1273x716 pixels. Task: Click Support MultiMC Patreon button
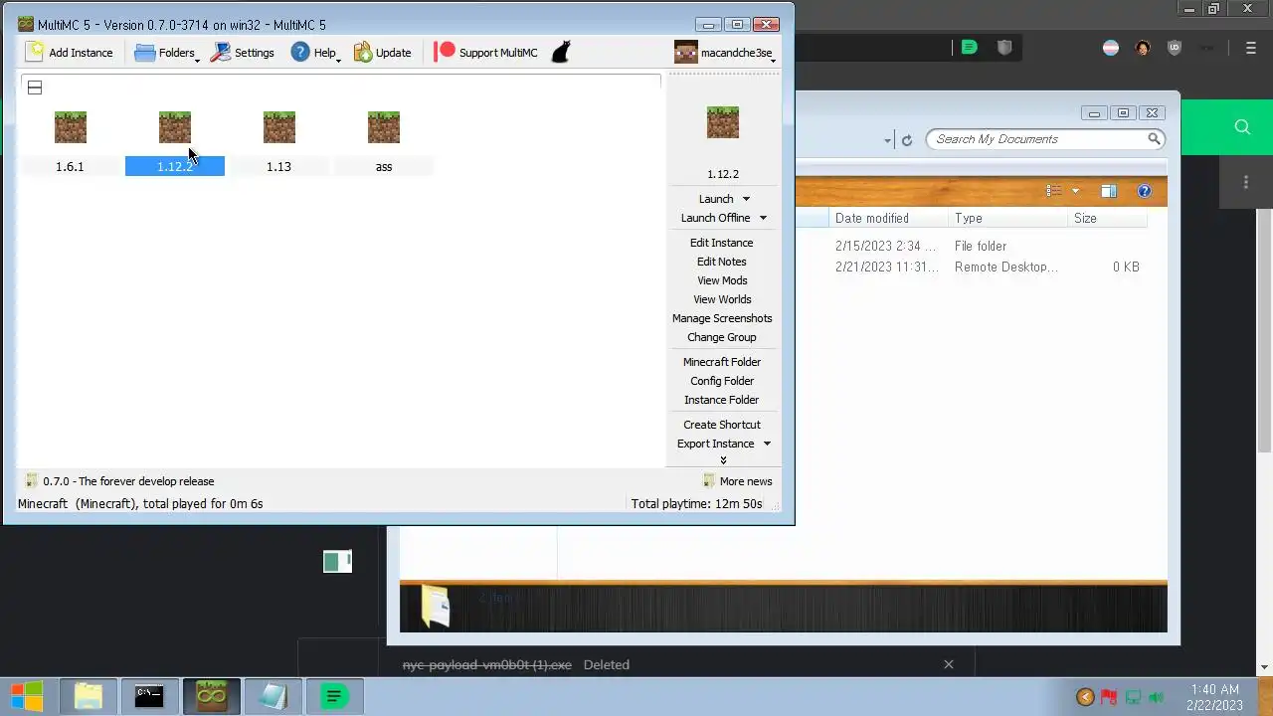tap(486, 53)
